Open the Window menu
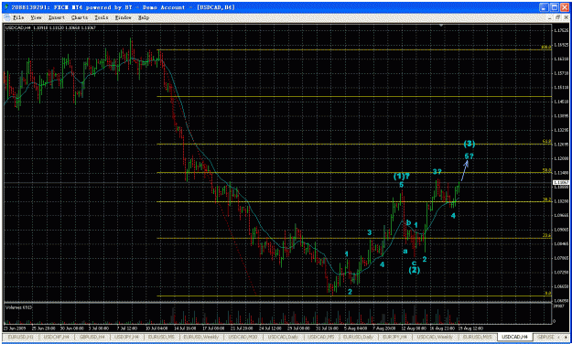Image resolution: width=572 pixels, height=344 pixels. coord(123,17)
